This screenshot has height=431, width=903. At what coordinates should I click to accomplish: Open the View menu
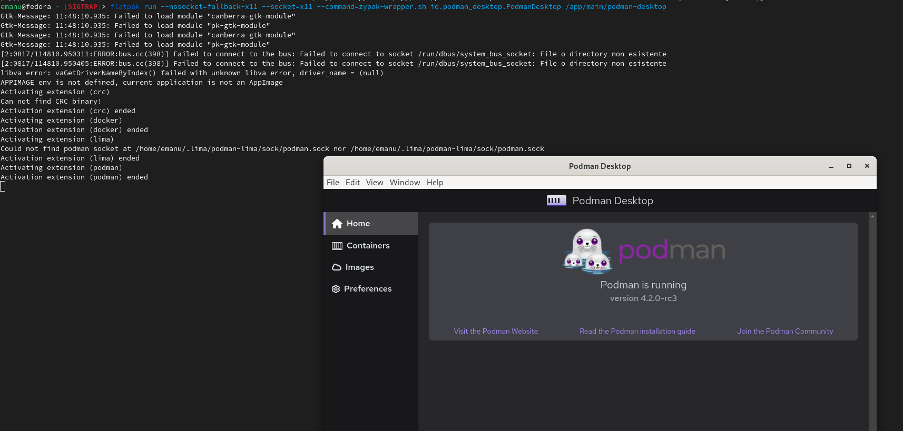[375, 183]
